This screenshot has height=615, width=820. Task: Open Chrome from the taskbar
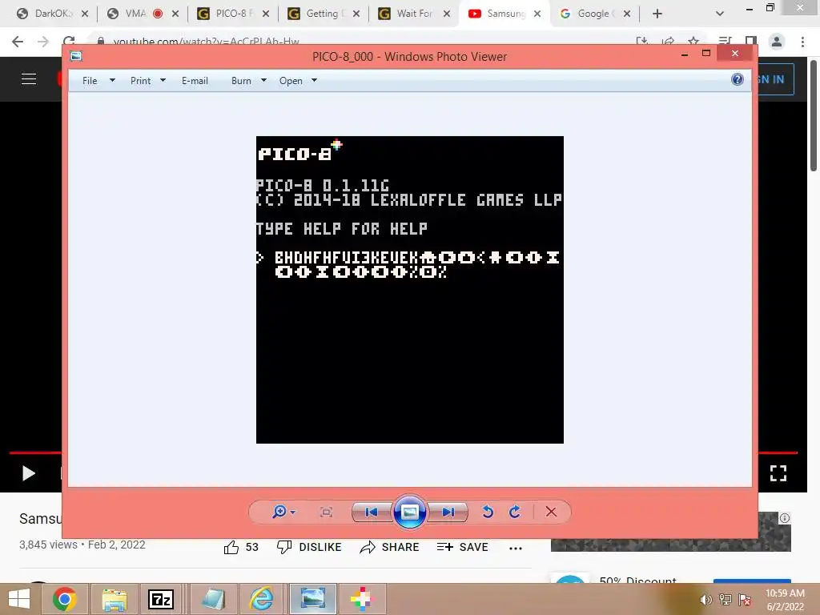click(64, 599)
